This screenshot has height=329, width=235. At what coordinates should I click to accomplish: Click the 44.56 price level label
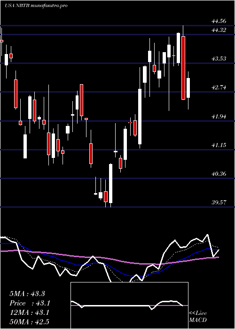(219, 21)
